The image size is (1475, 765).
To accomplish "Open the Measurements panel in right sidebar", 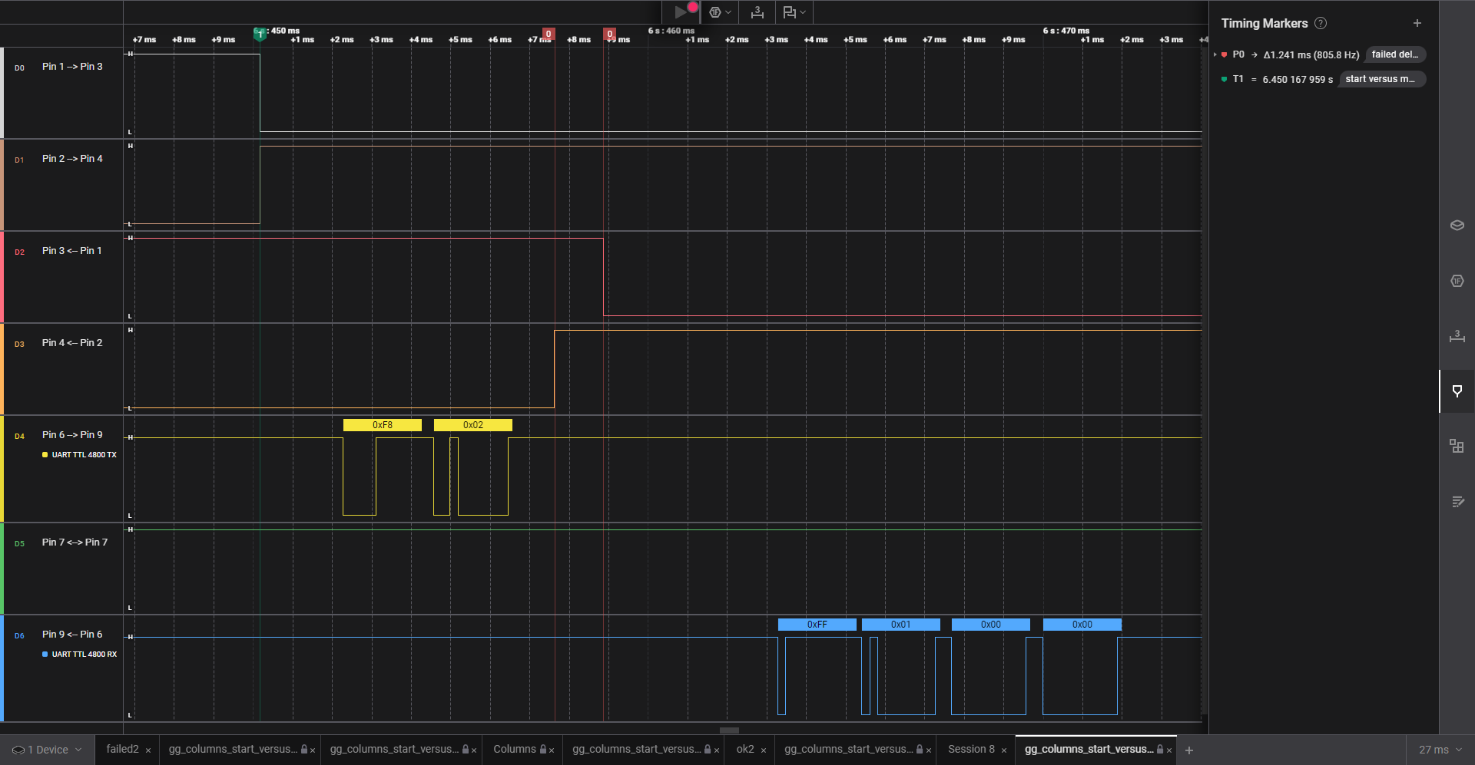I will tap(1457, 336).
